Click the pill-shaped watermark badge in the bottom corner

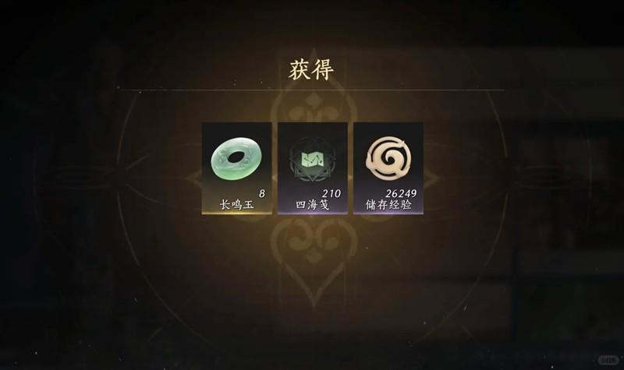(609, 360)
